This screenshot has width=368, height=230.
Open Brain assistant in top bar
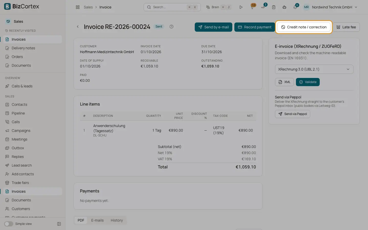218,7
